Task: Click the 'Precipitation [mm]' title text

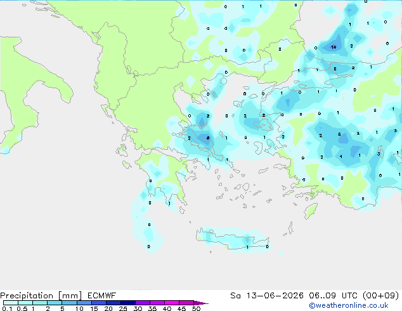Action: point(41,296)
